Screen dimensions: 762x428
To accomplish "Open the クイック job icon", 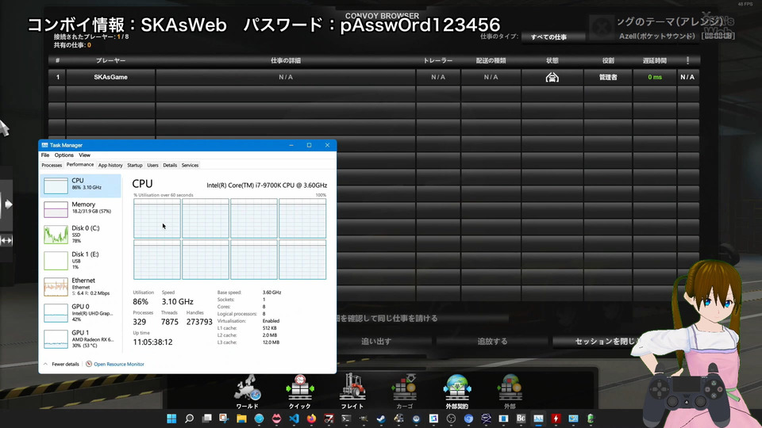I will (300, 391).
